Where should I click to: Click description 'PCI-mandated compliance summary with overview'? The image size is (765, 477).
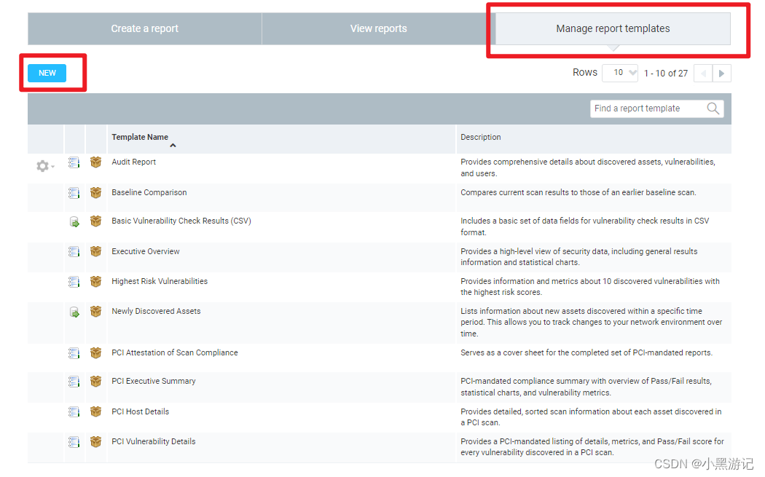pos(586,387)
